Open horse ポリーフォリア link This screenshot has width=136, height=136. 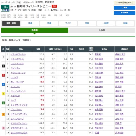[x=17, y=82]
